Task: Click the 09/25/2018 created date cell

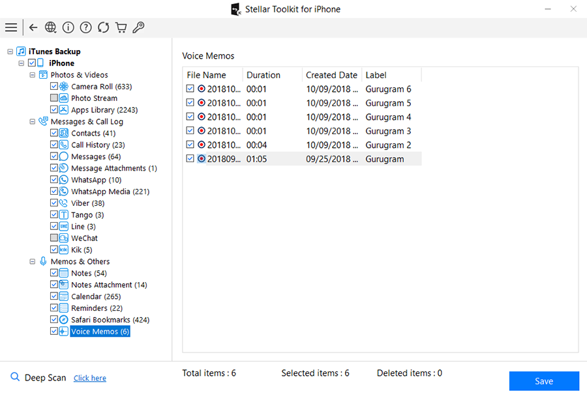Action: [332, 159]
